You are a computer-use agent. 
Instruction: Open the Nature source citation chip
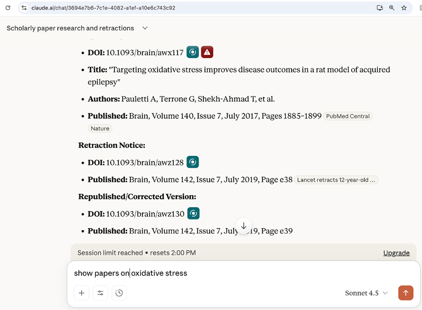100,129
